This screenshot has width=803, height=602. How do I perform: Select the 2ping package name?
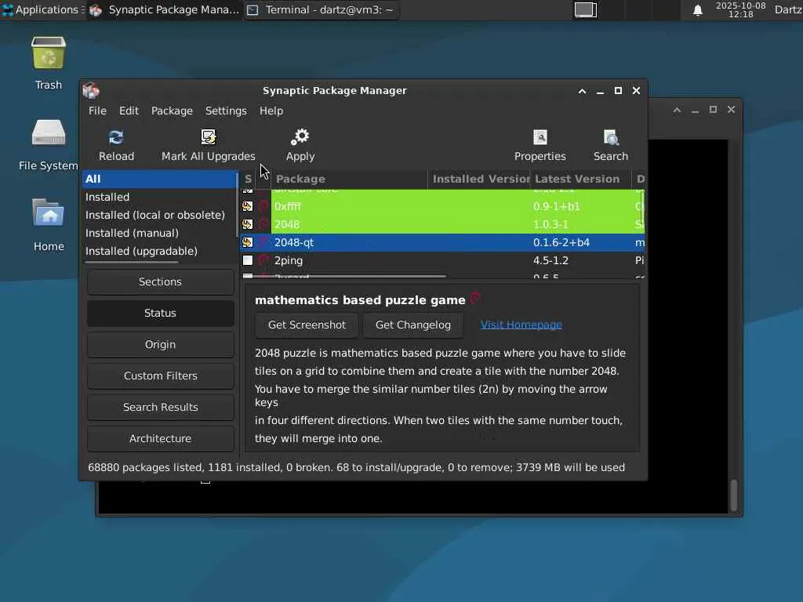289,260
